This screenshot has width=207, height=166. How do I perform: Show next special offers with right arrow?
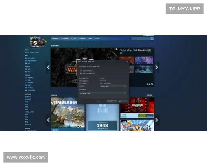[157, 120]
